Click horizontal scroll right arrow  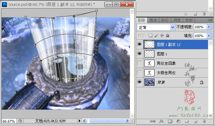pos(127,121)
